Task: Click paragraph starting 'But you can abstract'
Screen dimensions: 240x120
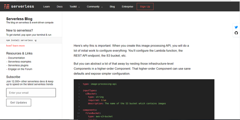Action: pyautogui.click(x=132, y=68)
